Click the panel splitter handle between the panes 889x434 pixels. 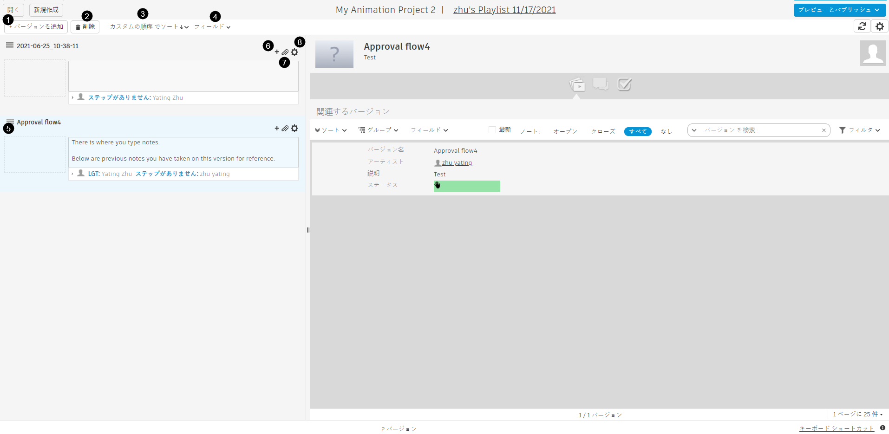tap(308, 230)
